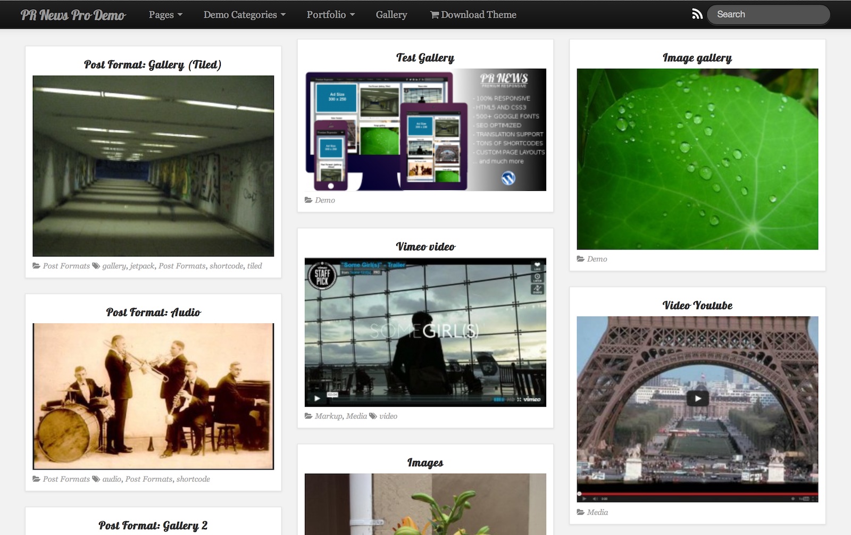Screen dimensions: 851x535
Task: Play the YouTube video center button
Action: pyautogui.click(x=697, y=398)
